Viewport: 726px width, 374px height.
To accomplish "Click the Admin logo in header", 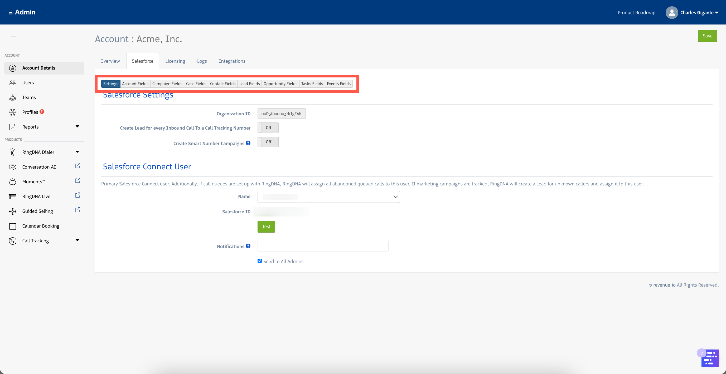I will tap(22, 12).
